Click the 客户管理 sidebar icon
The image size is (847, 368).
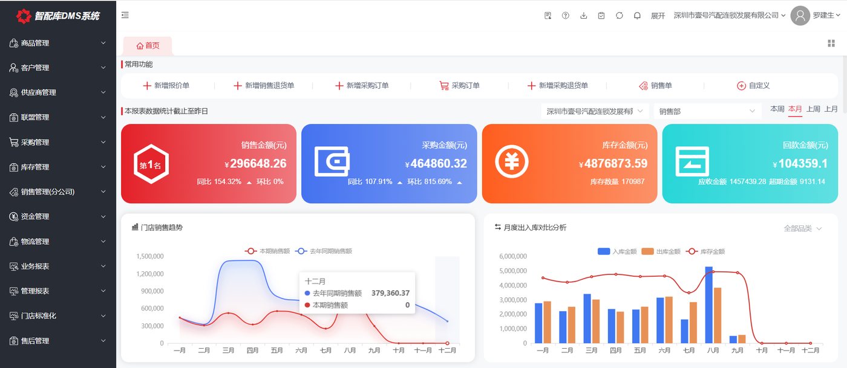point(13,68)
